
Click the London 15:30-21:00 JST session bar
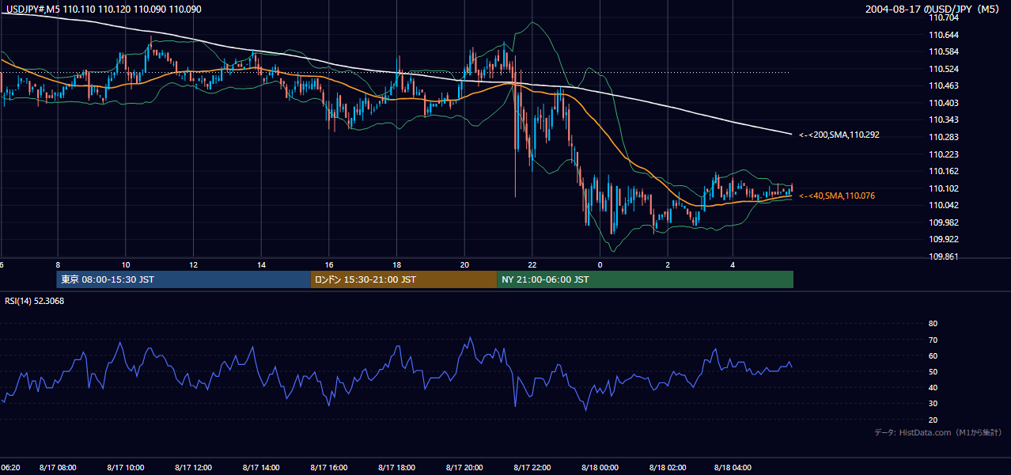coord(403,279)
